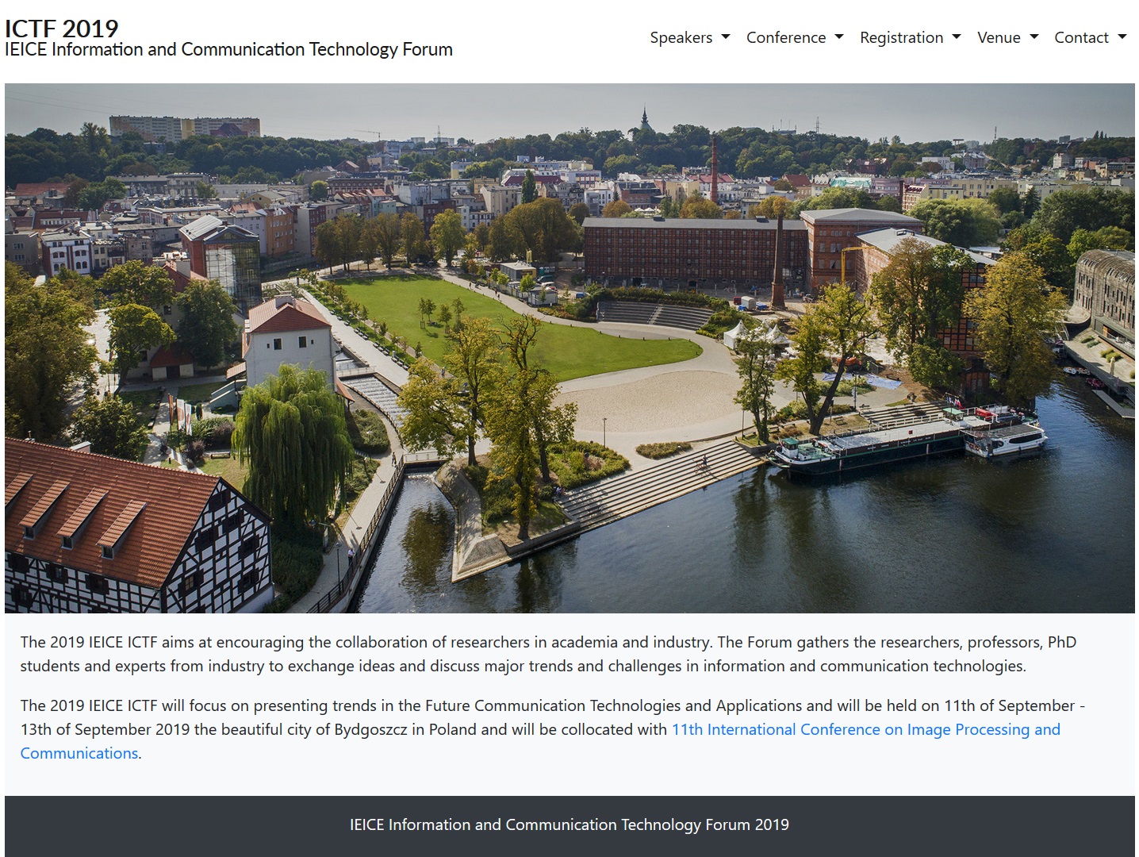The height and width of the screenshot is (857, 1139).
Task: Select the Conference menu item
Action: 785,37
